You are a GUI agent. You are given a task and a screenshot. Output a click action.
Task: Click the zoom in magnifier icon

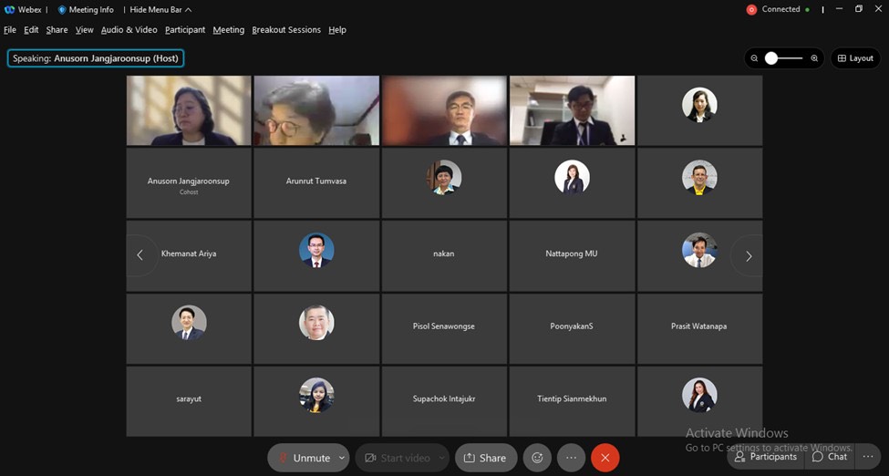814,58
